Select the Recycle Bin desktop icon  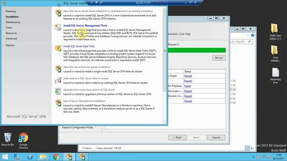coord(8,139)
